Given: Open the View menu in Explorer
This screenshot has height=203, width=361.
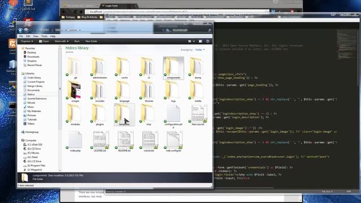Looking at the screenshot, I should [36, 36].
